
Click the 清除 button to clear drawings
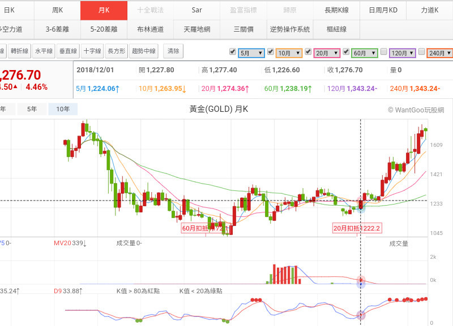(173, 51)
